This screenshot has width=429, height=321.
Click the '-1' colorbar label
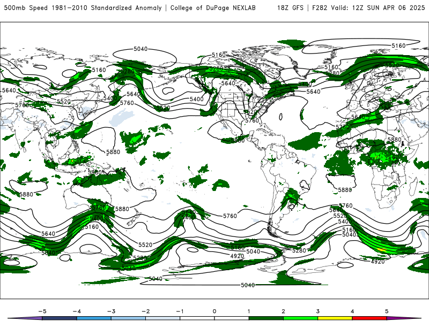pyautogui.click(x=180, y=311)
